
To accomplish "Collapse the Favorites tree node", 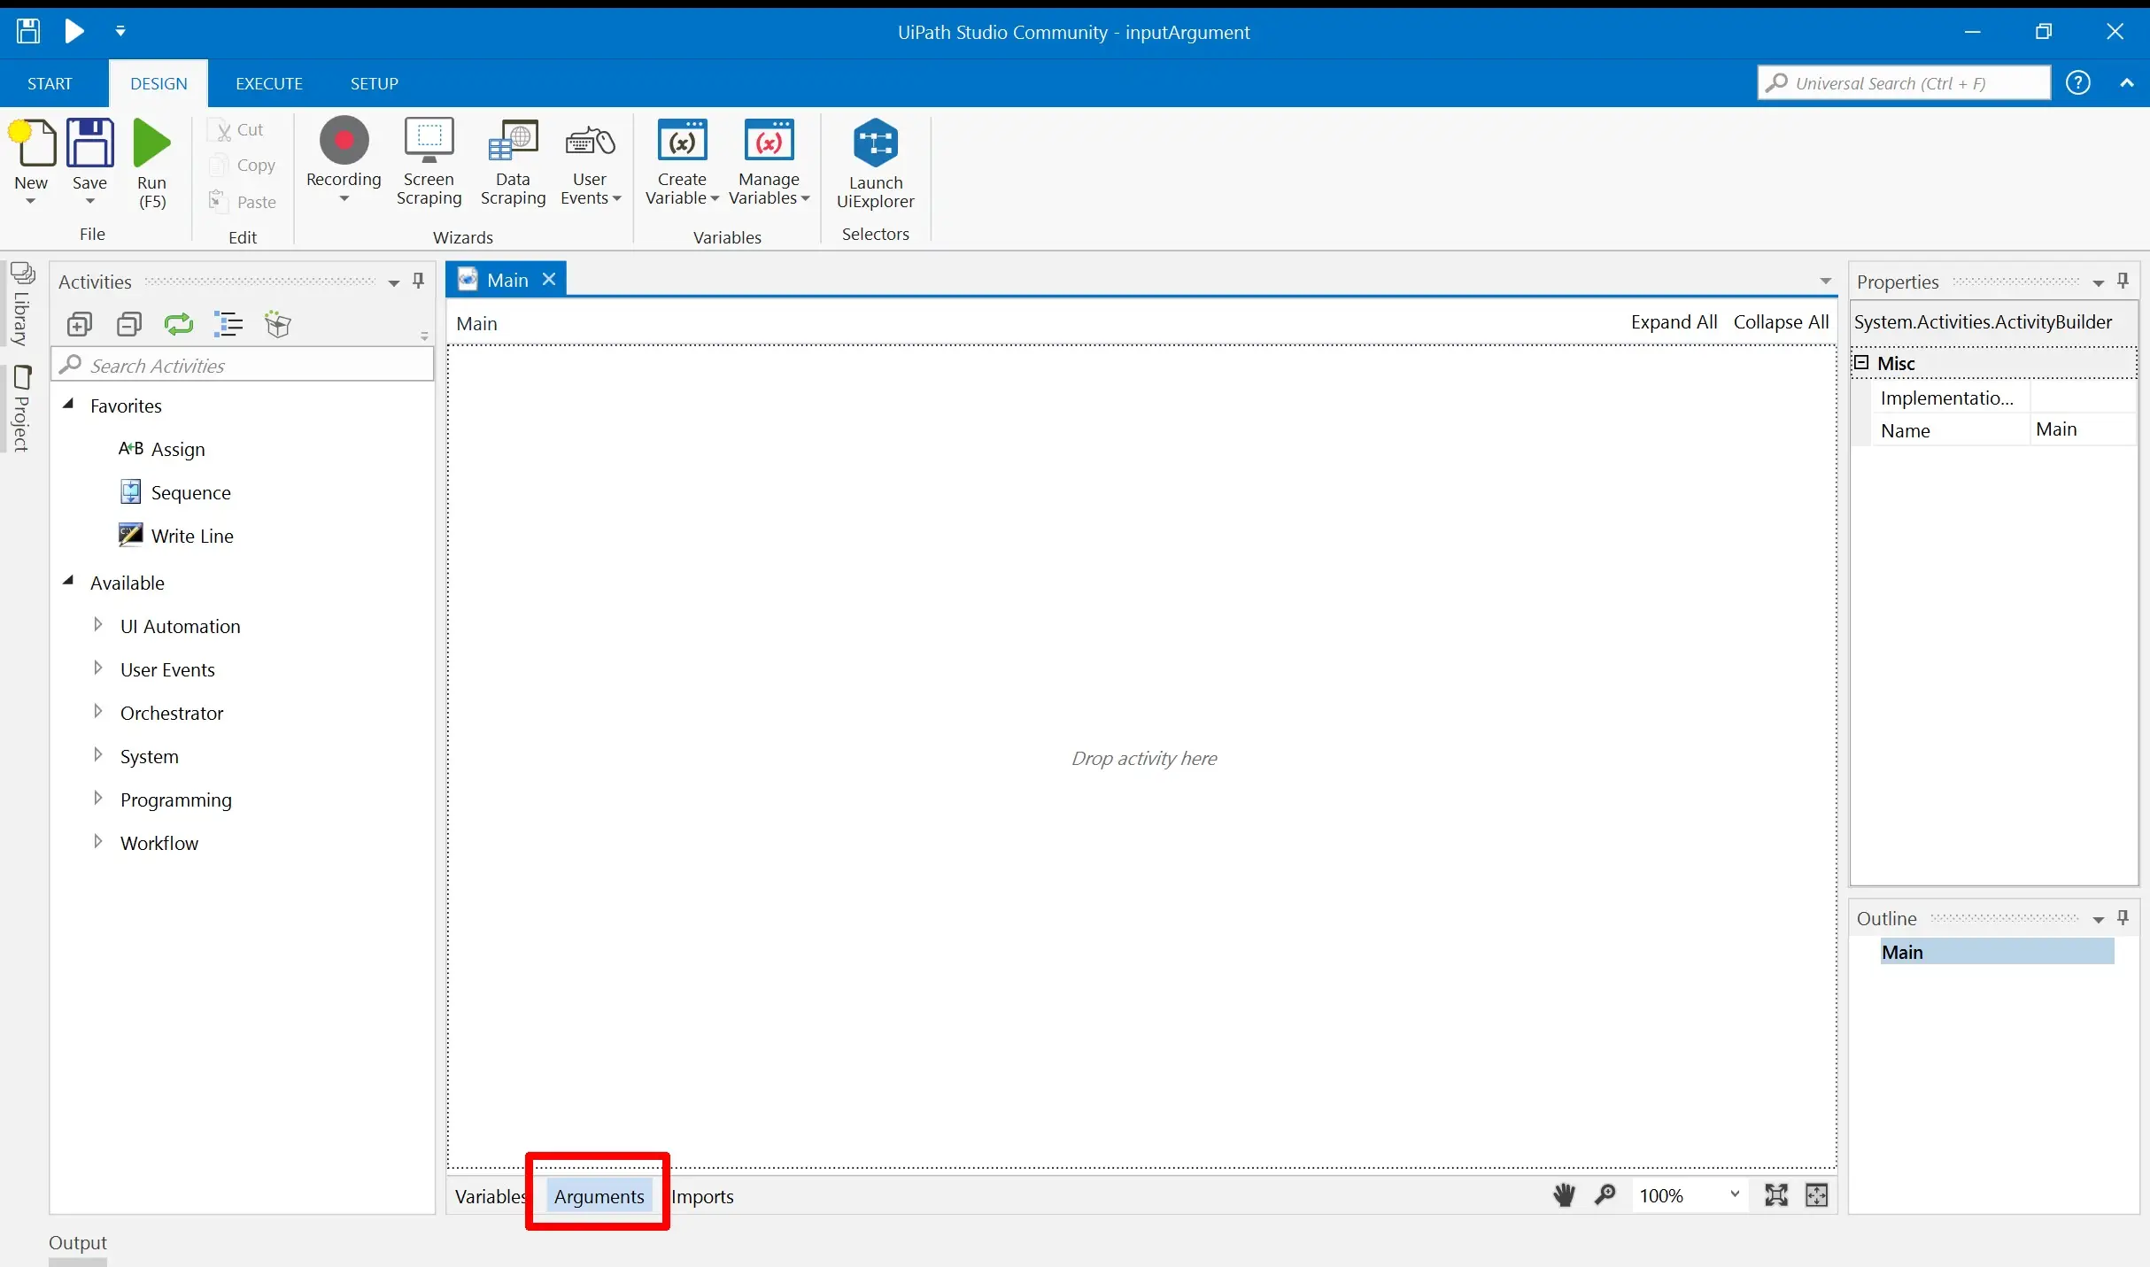I will [68, 404].
